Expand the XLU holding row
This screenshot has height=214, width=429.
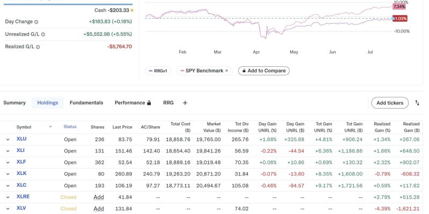(x=8, y=139)
